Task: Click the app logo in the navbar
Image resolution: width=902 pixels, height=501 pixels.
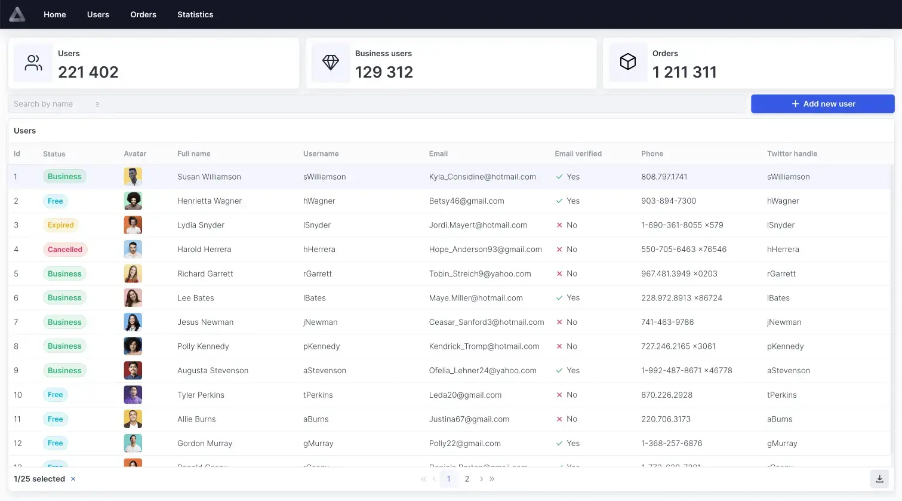Action: [17, 14]
